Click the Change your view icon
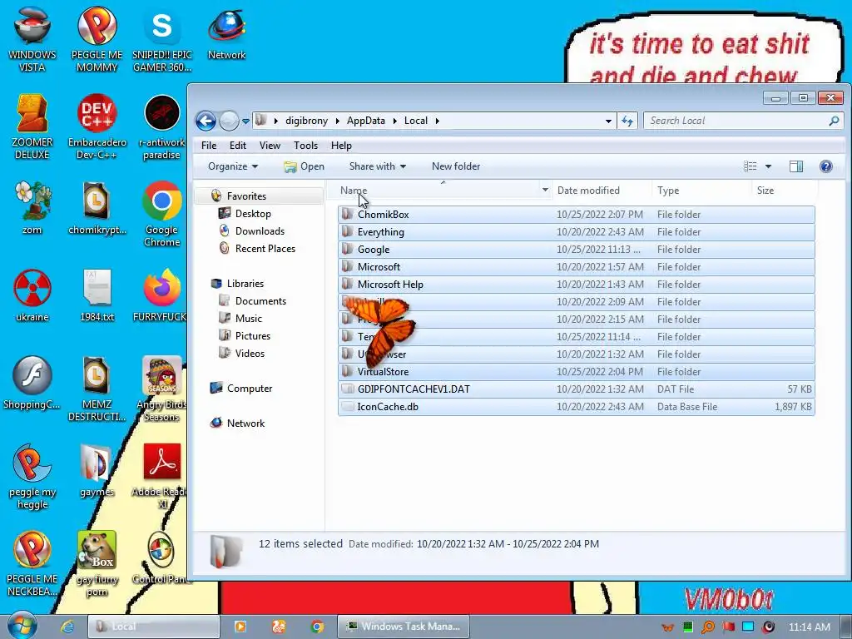The image size is (852, 639). (x=750, y=166)
